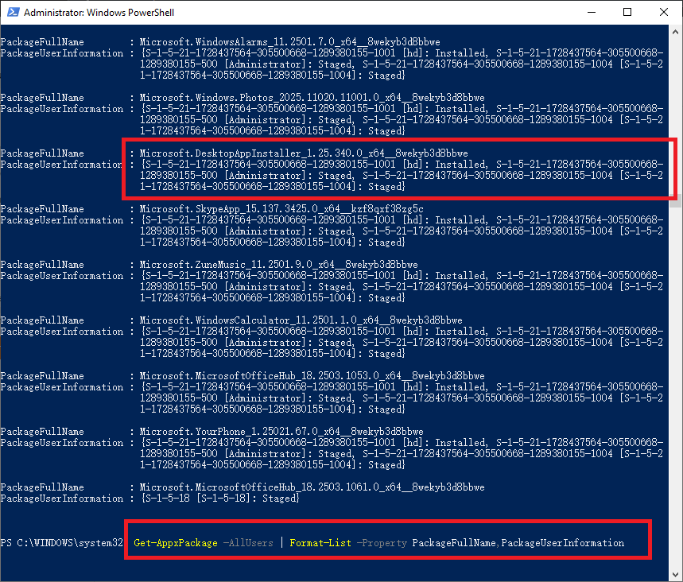Image resolution: width=683 pixels, height=582 pixels.
Task: Click PackageFullName label of WindowsAlarms entry
Action: click(x=42, y=42)
